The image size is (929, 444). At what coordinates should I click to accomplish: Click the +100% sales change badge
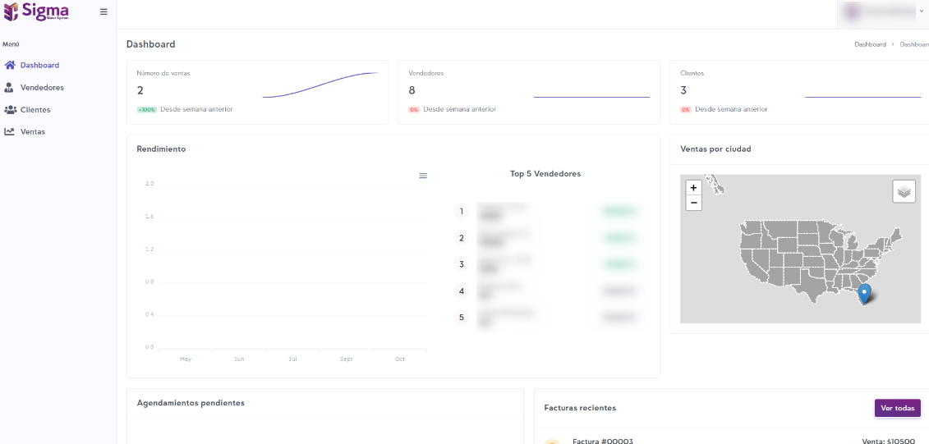pyautogui.click(x=146, y=109)
